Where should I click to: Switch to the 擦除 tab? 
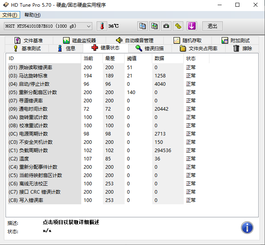243,49
